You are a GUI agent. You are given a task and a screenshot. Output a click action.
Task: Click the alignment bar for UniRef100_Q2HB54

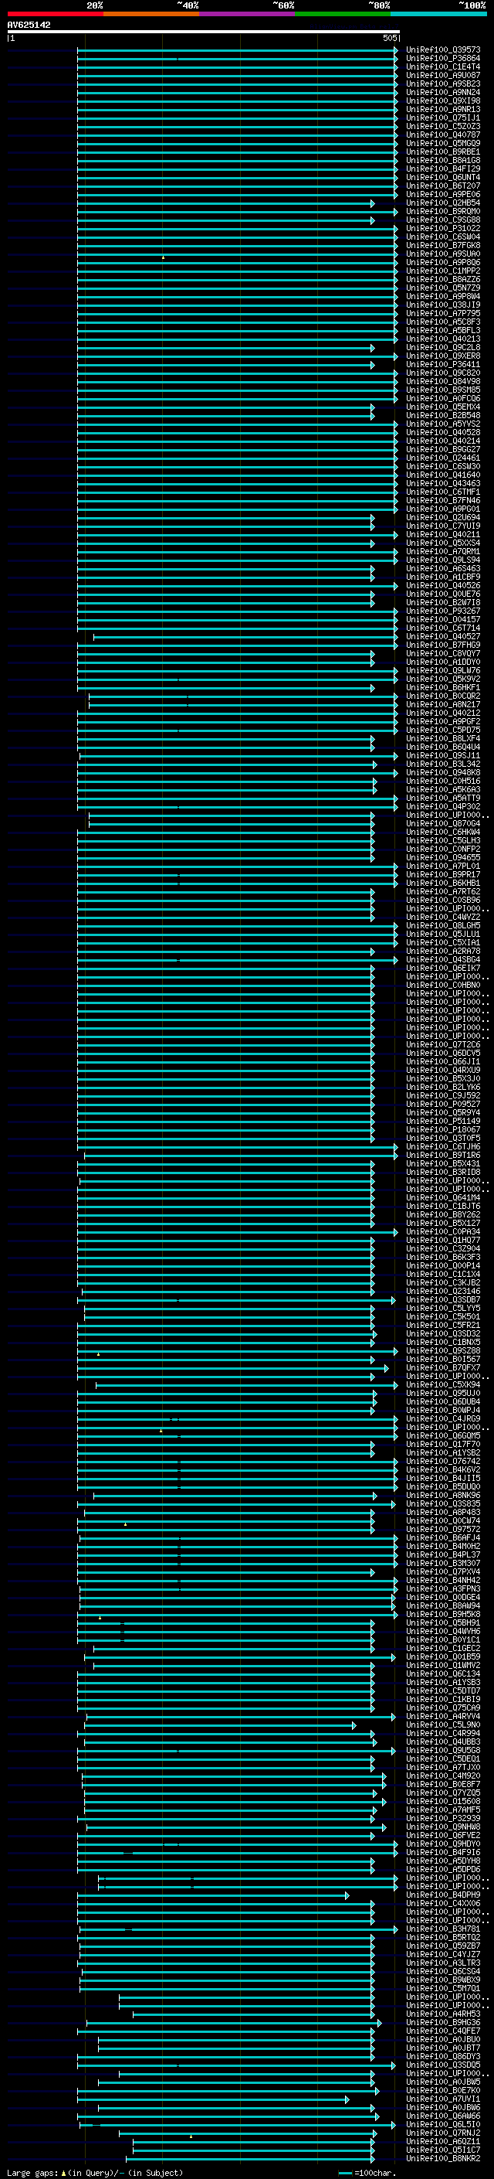[x=225, y=203]
